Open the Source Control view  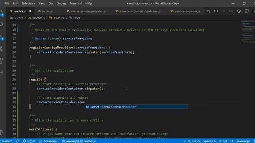click(x=2, y=37)
